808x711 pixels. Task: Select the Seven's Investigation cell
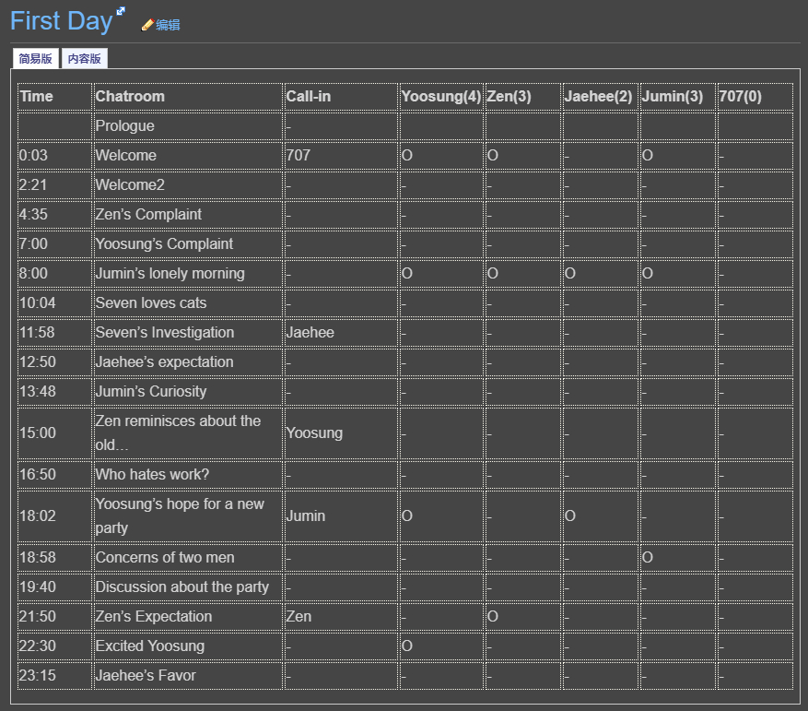click(x=189, y=332)
